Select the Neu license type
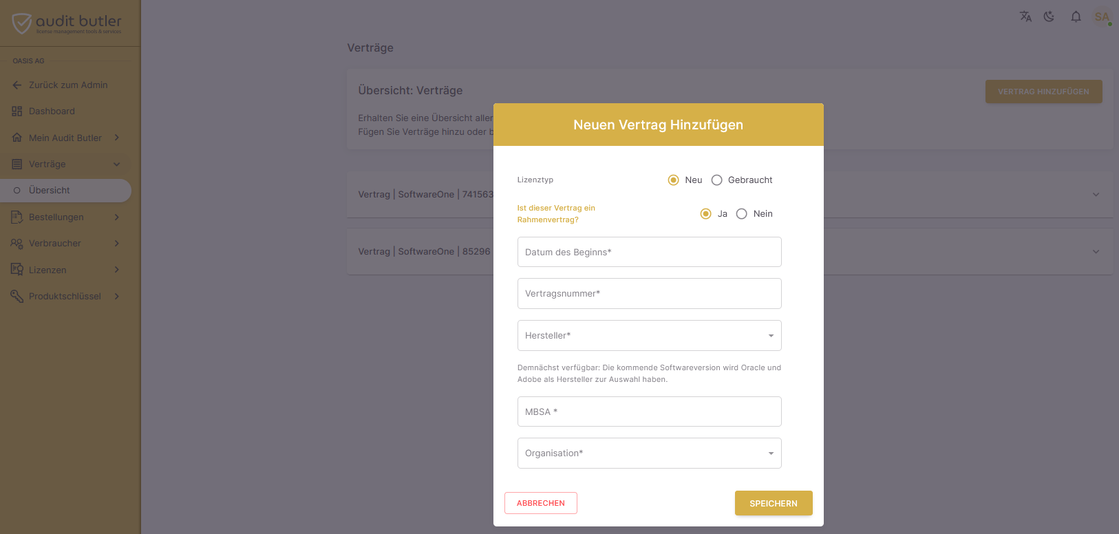The width and height of the screenshot is (1119, 534). click(673, 180)
